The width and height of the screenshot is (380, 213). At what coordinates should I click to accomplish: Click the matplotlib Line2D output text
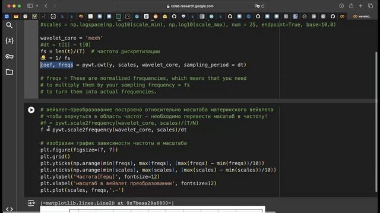[107, 203]
